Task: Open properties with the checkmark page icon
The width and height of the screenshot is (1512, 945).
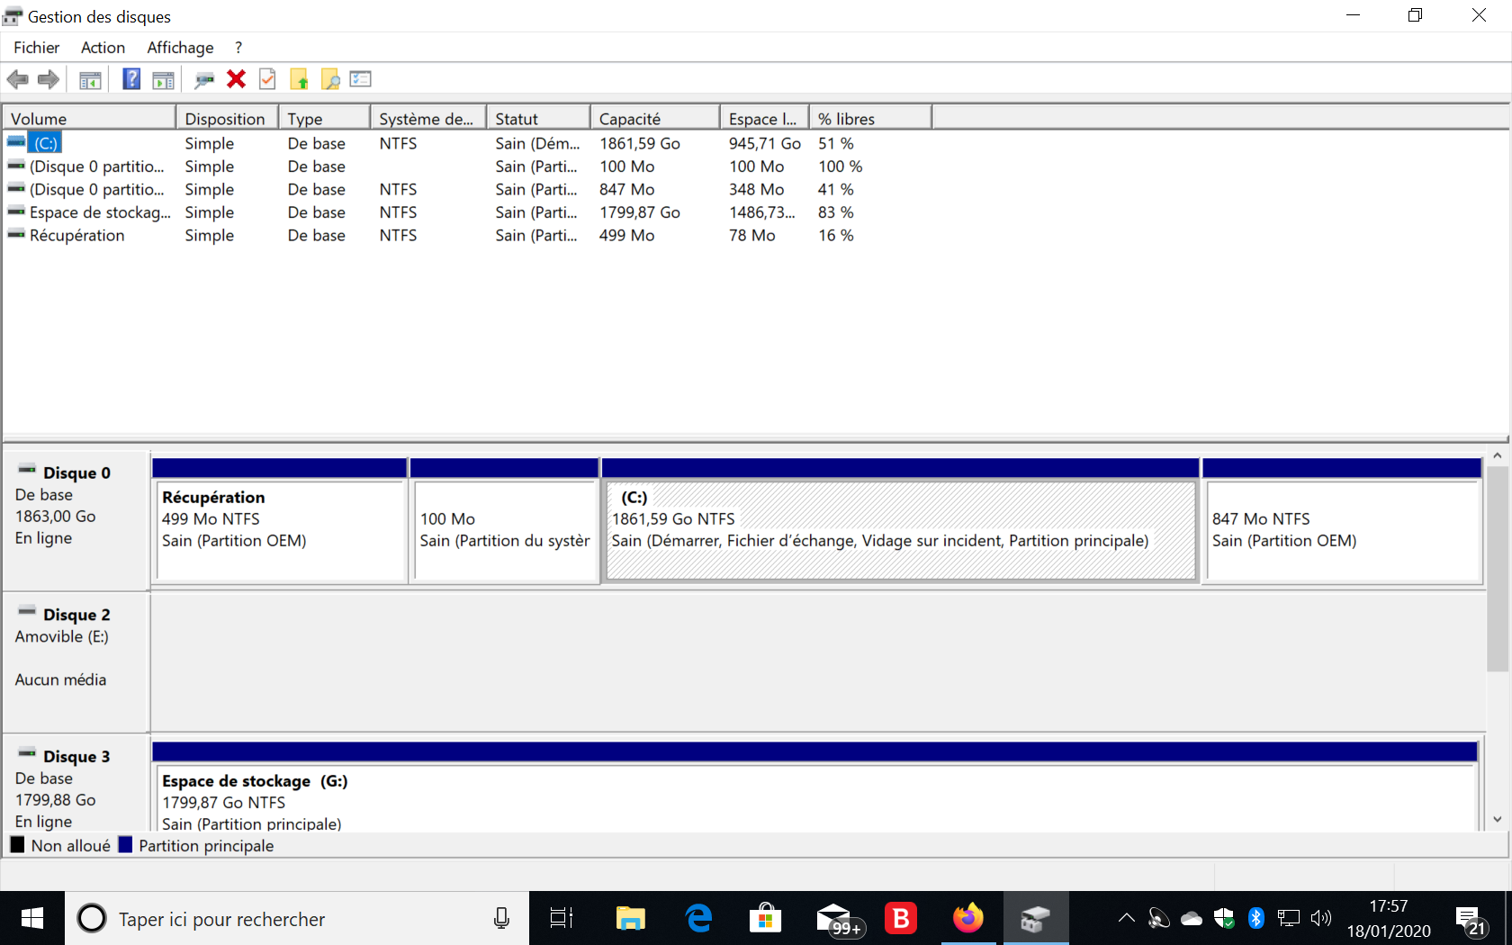Action: pos(267,79)
